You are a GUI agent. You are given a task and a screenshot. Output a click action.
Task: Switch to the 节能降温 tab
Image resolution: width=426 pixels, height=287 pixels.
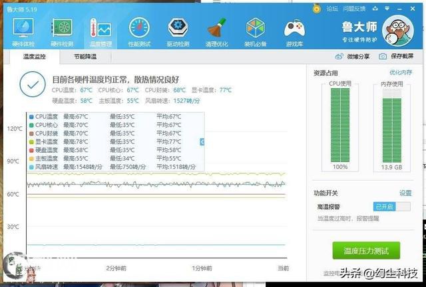click(x=85, y=56)
